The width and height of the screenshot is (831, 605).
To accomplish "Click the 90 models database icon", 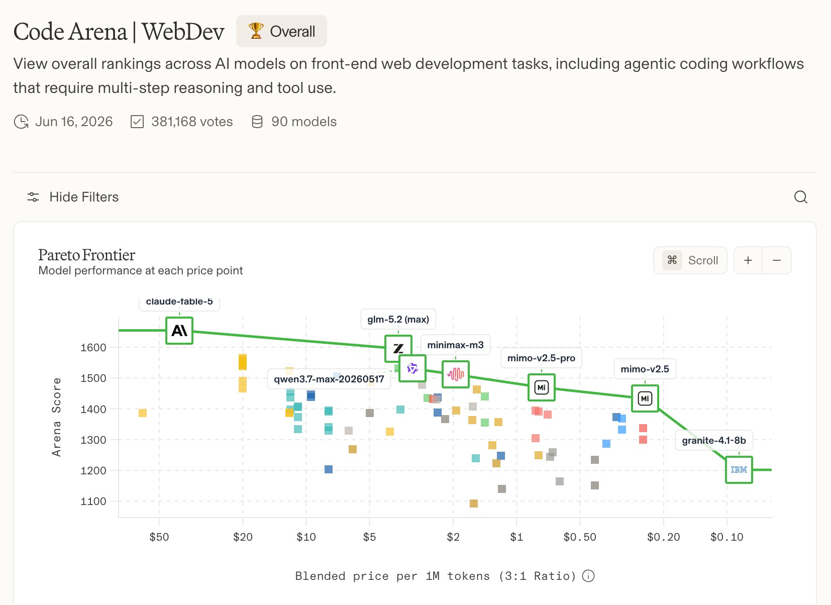I will coord(257,122).
